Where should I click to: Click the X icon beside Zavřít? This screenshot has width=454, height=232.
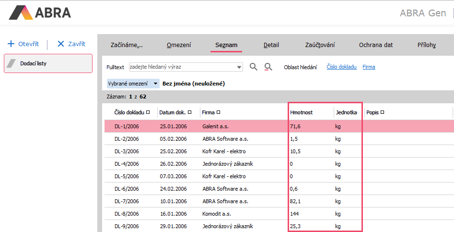click(x=61, y=44)
